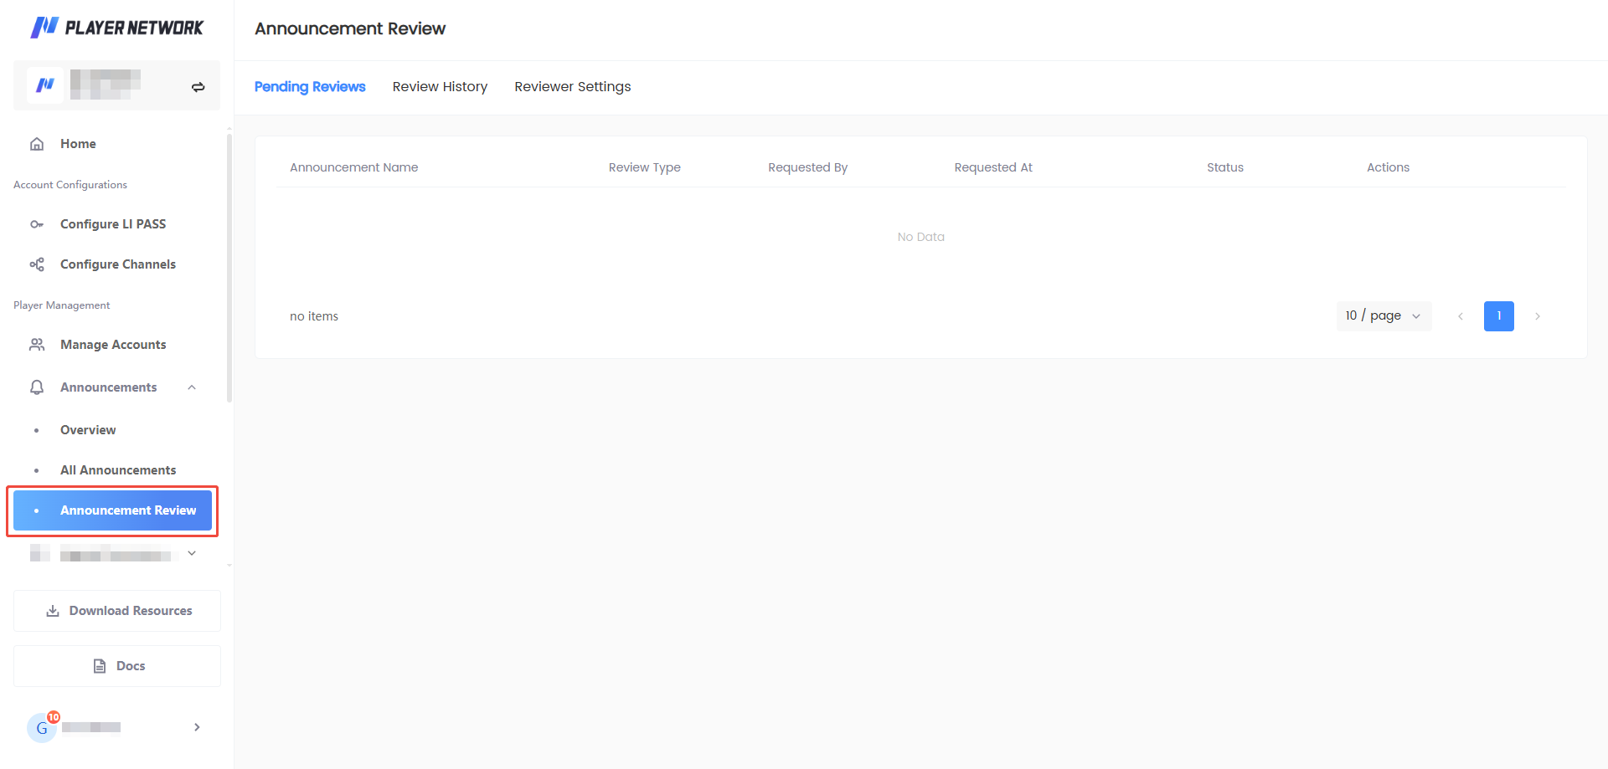Go to next page arrow in pagination

(x=1538, y=316)
